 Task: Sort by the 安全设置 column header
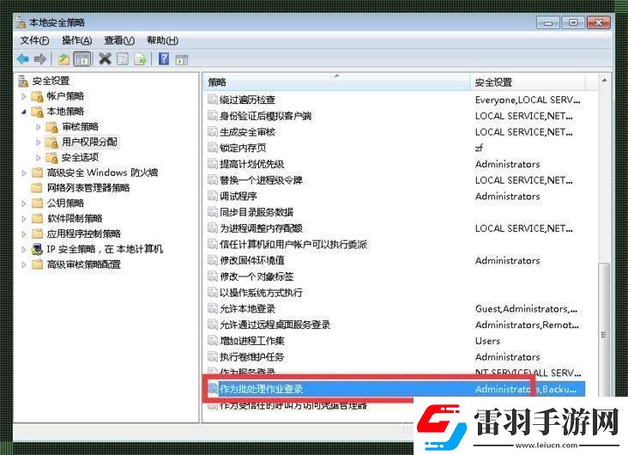[x=528, y=82]
